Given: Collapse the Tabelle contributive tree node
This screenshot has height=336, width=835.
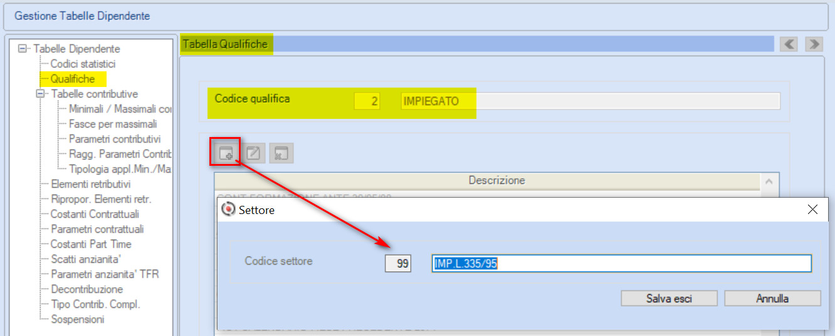Looking at the screenshot, I should [x=40, y=94].
